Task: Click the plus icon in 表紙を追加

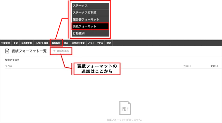Action: click(54, 51)
